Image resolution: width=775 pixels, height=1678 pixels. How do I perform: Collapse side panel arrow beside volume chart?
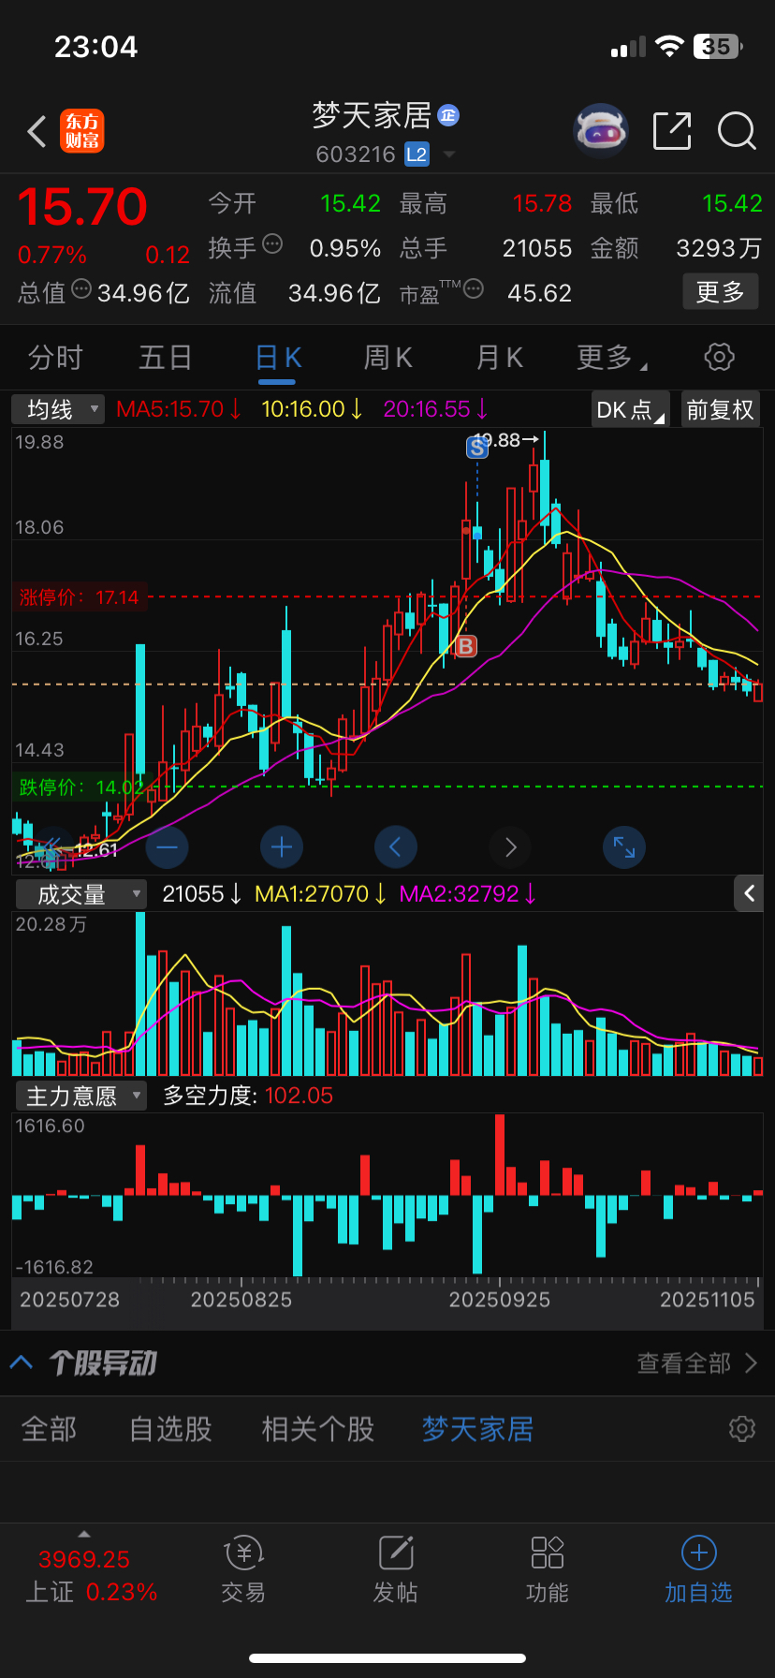pyautogui.click(x=749, y=893)
